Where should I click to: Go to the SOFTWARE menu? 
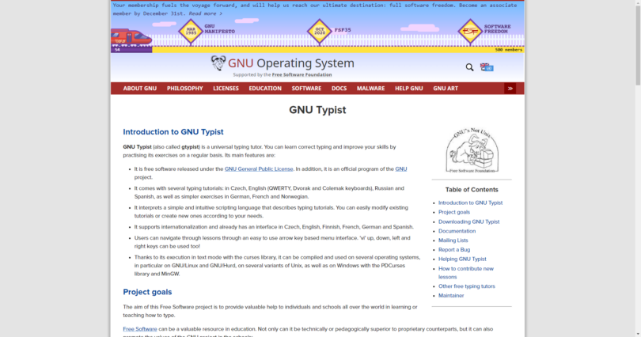point(306,89)
